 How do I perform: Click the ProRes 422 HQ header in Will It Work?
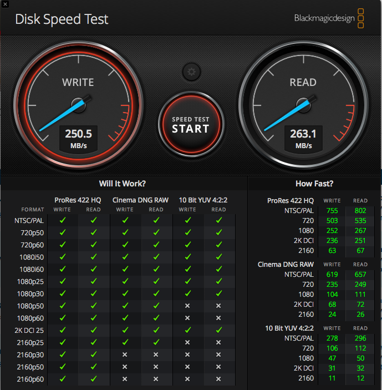pyautogui.click(x=78, y=200)
